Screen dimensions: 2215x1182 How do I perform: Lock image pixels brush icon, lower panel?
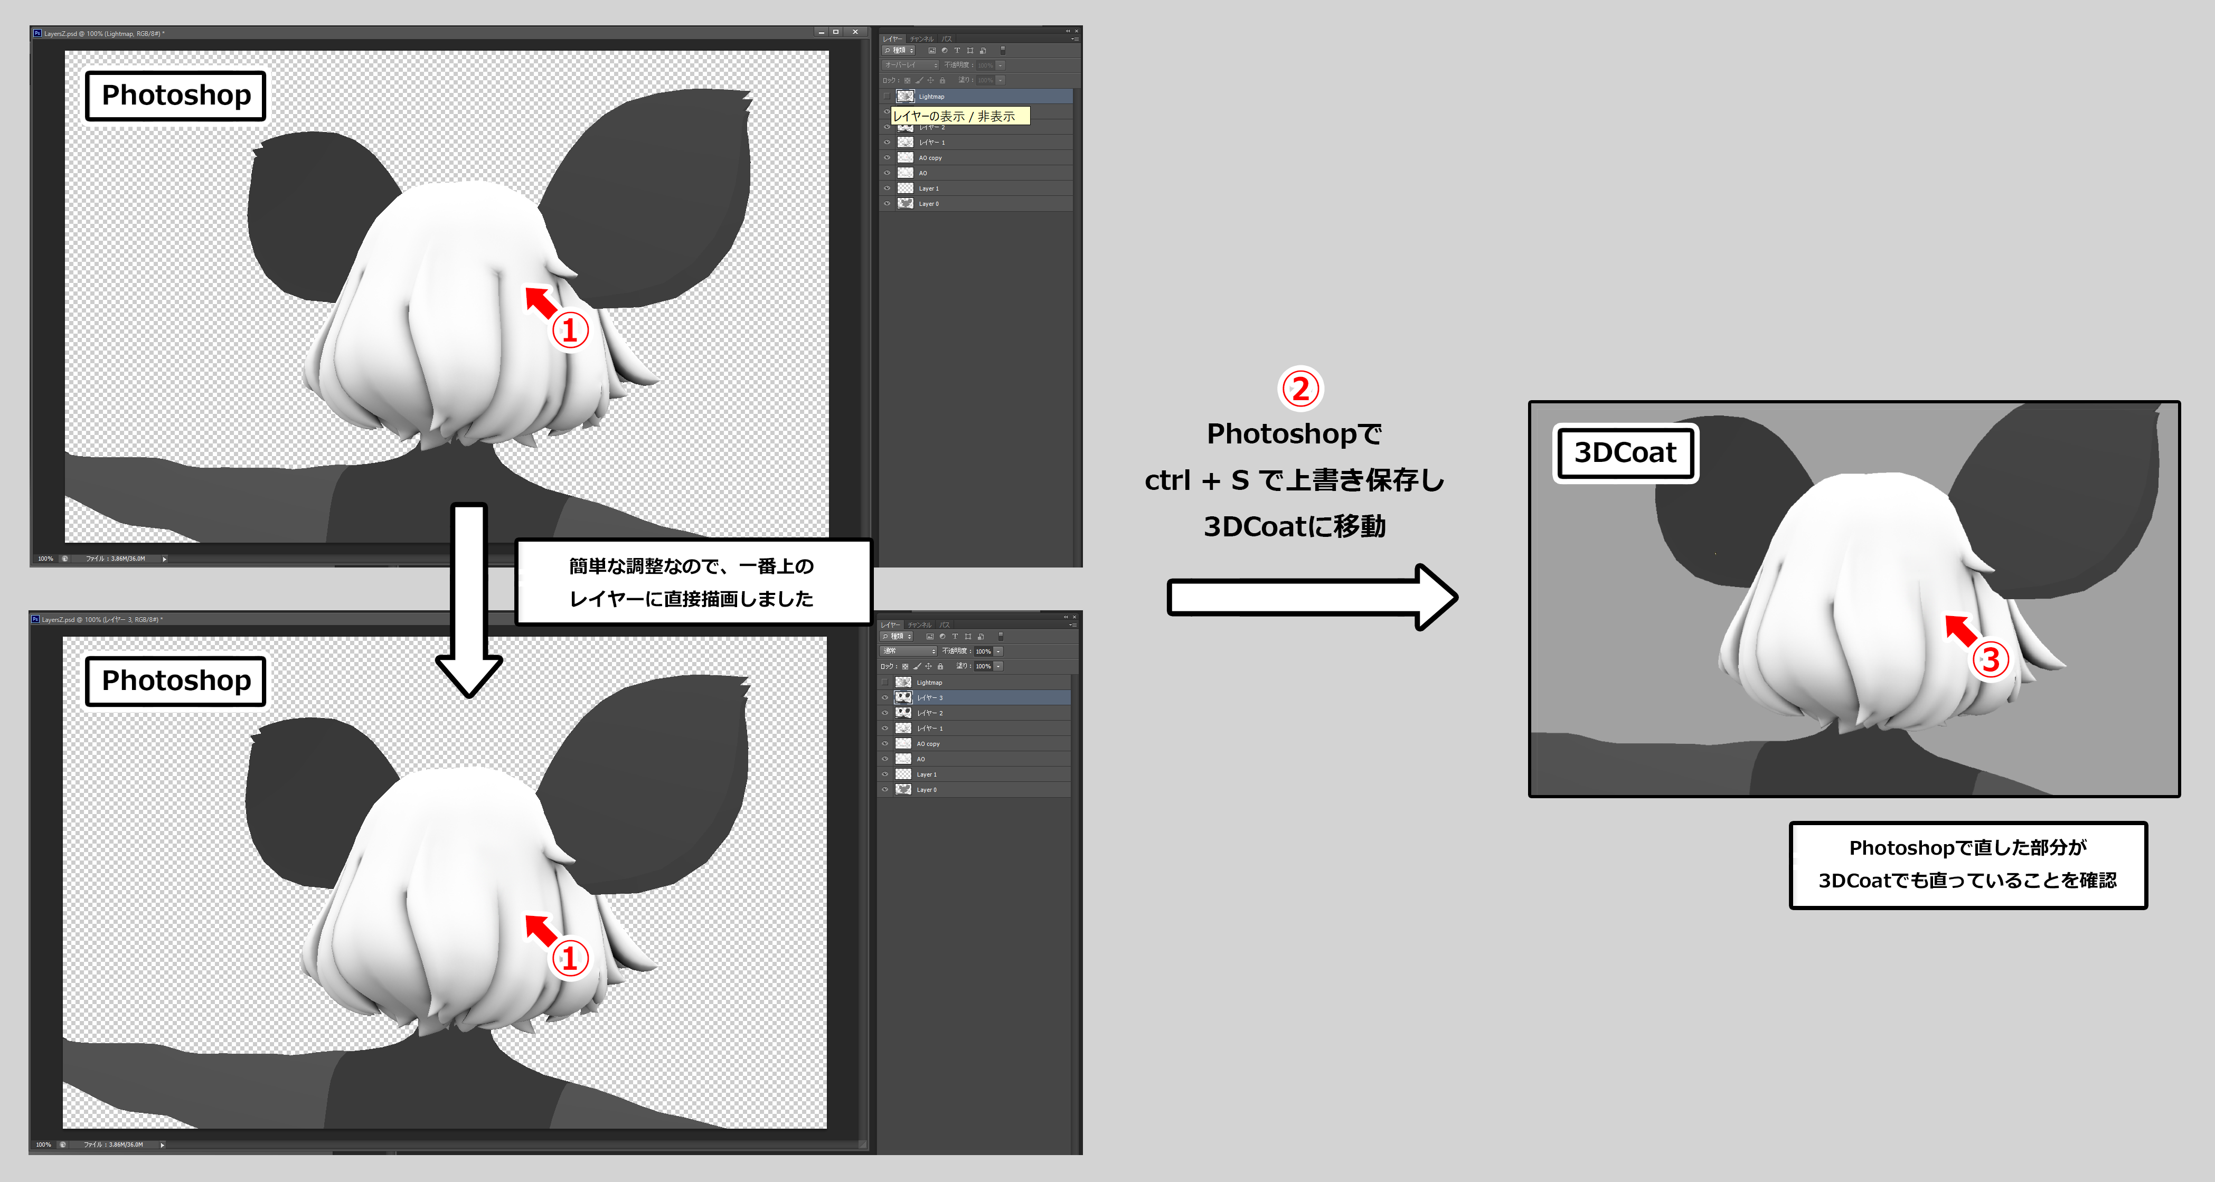pos(917,666)
